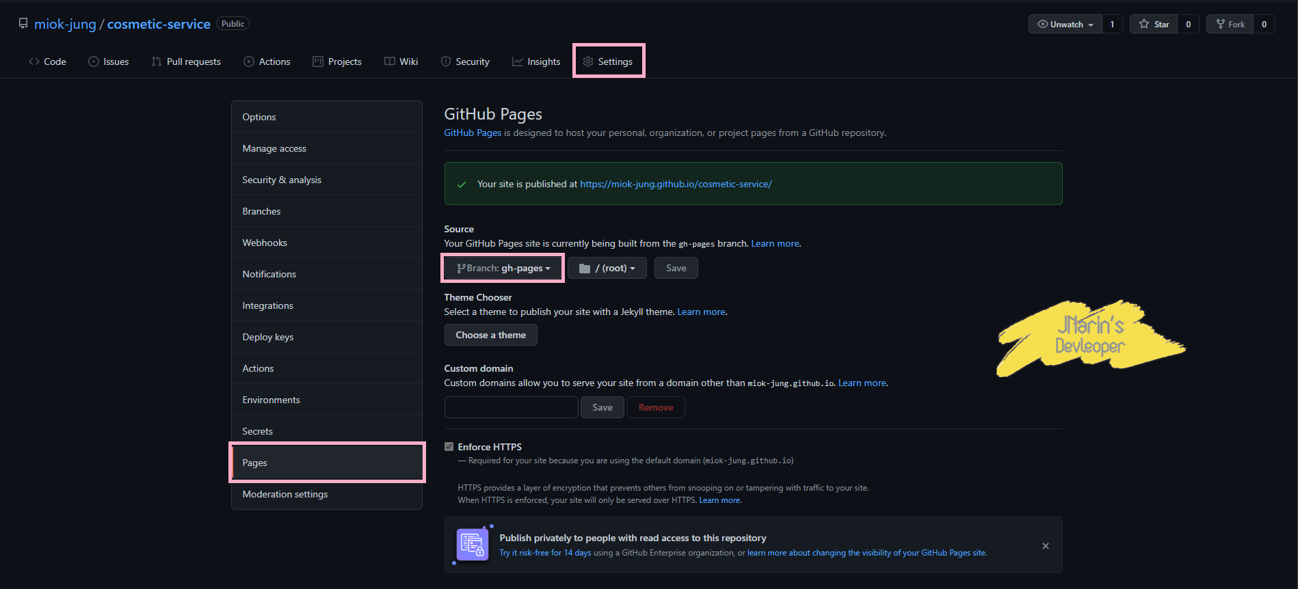Click Learn more under Custom domain

(x=862, y=383)
